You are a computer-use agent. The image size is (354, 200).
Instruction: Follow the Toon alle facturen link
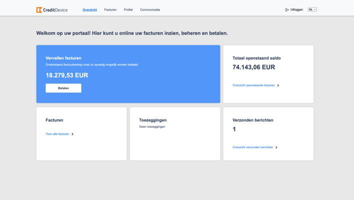pyautogui.click(x=58, y=134)
